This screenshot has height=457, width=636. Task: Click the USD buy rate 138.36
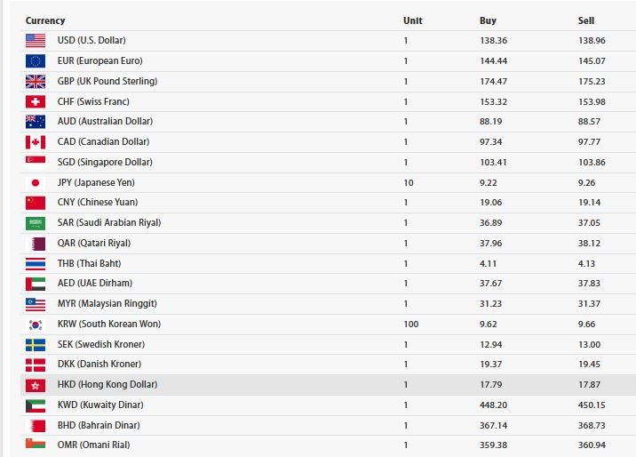(x=493, y=41)
